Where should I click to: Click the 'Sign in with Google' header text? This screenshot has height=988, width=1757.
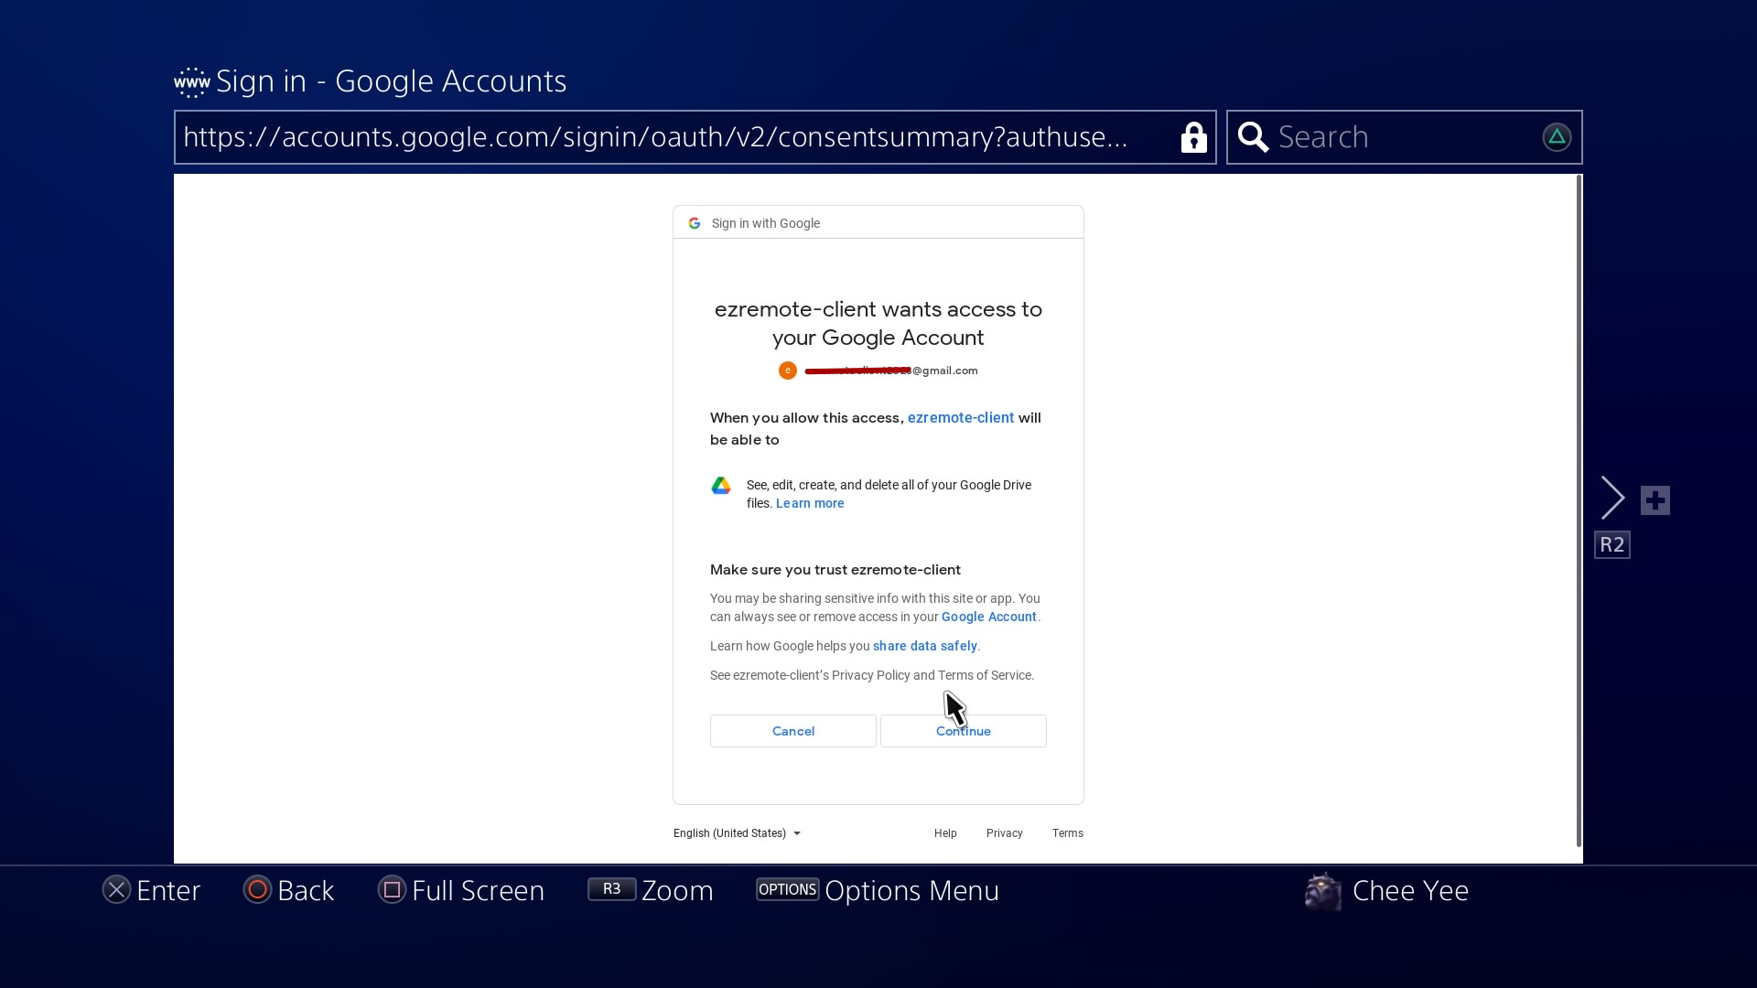coord(765,223)
